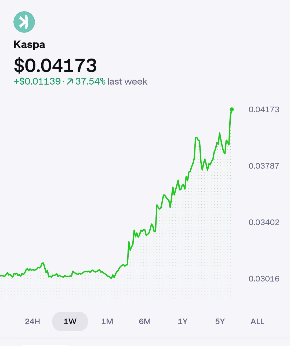Image resolution: width=290 pixels, height=346 pixels.
Task: Click the 0.03016 axis label
Action: (x=264, y=279)
